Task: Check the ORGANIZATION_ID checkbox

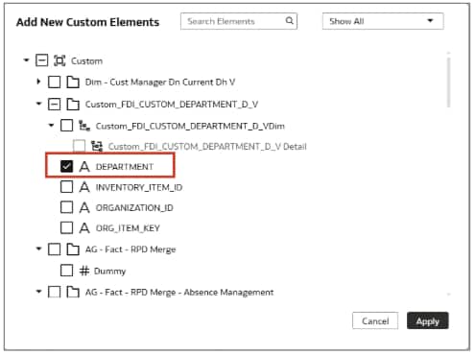Action: (x=66, y=207)
